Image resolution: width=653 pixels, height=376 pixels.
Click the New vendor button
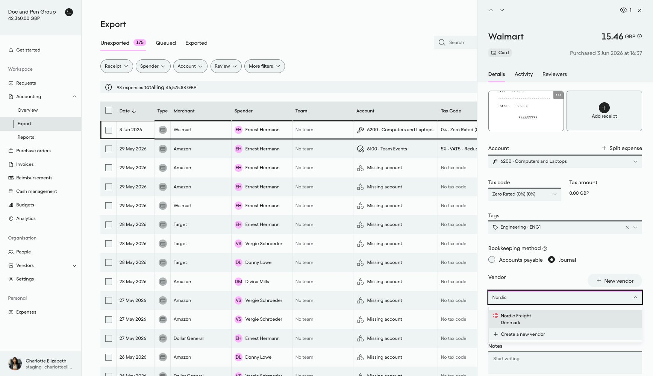615,281
